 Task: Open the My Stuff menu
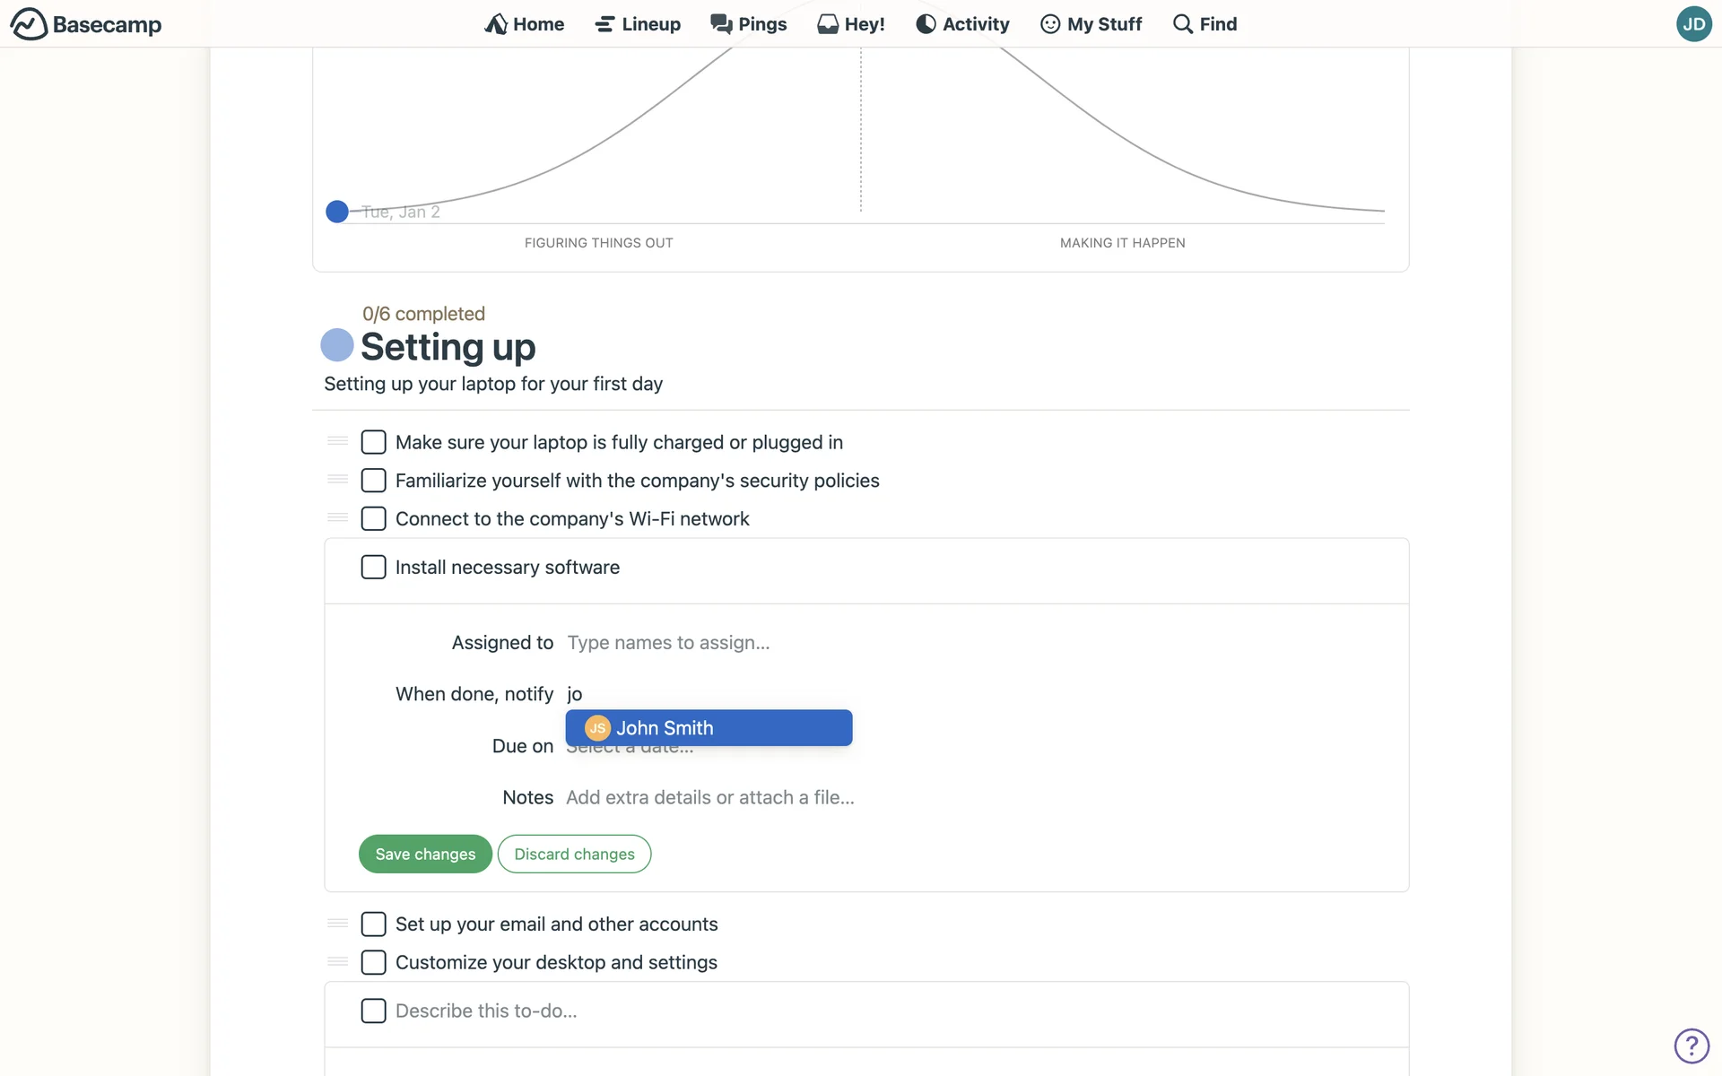pos(1091,24)
